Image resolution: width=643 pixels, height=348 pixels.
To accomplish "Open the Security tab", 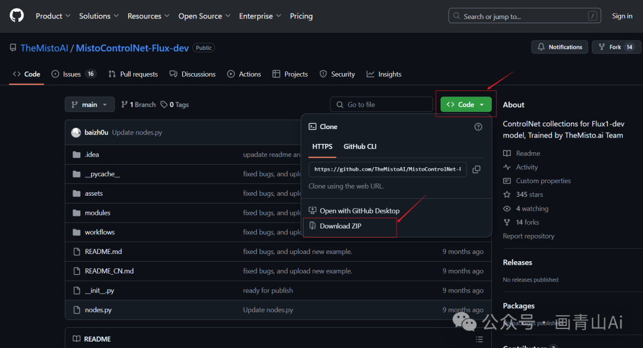I will point(337,74).
